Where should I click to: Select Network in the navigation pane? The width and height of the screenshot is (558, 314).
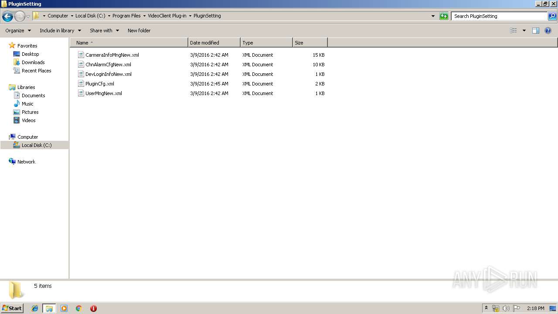(x=26, y=162)
